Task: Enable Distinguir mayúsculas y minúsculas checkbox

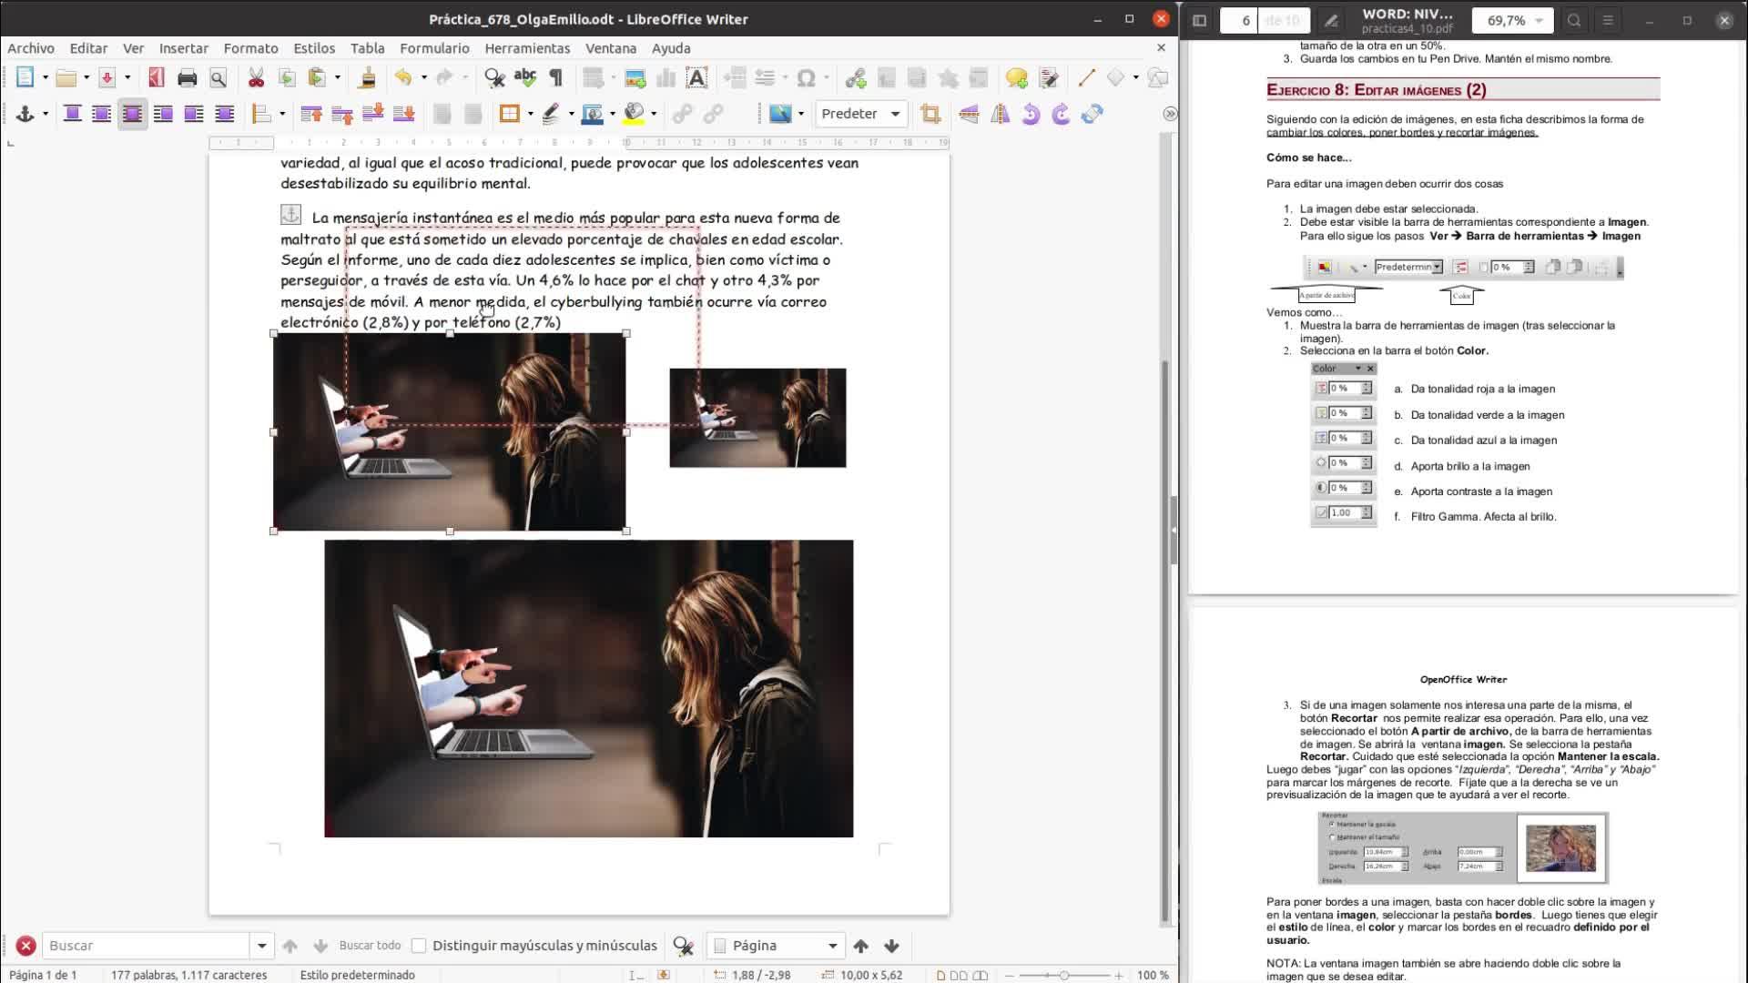Action: (x=419, y=946)
